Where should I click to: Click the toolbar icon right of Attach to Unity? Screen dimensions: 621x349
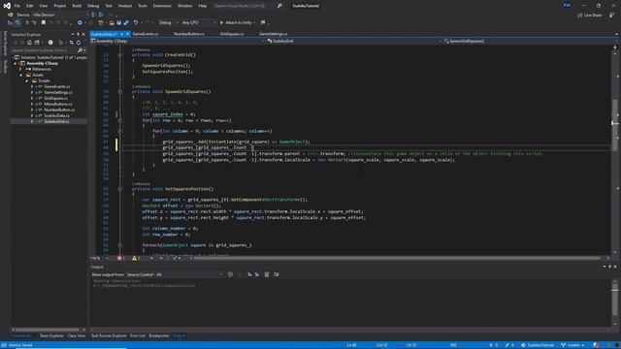(x=263, y=22)
